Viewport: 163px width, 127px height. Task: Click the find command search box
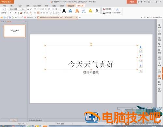(156, 17)
